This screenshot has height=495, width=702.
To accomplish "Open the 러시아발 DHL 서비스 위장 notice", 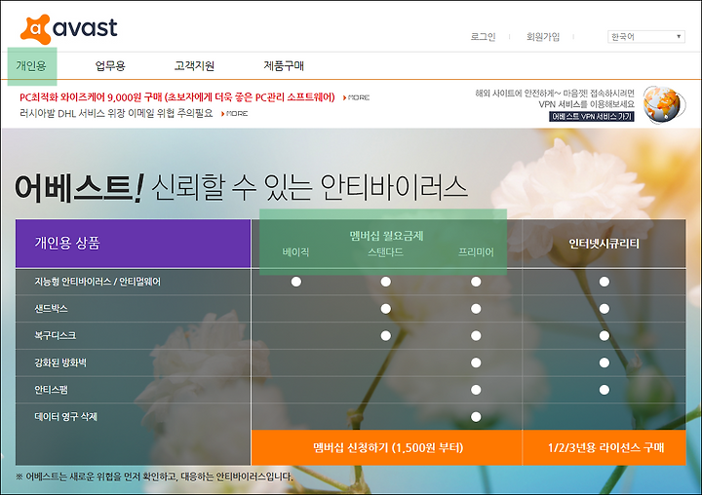I will [x=116, y=113].
